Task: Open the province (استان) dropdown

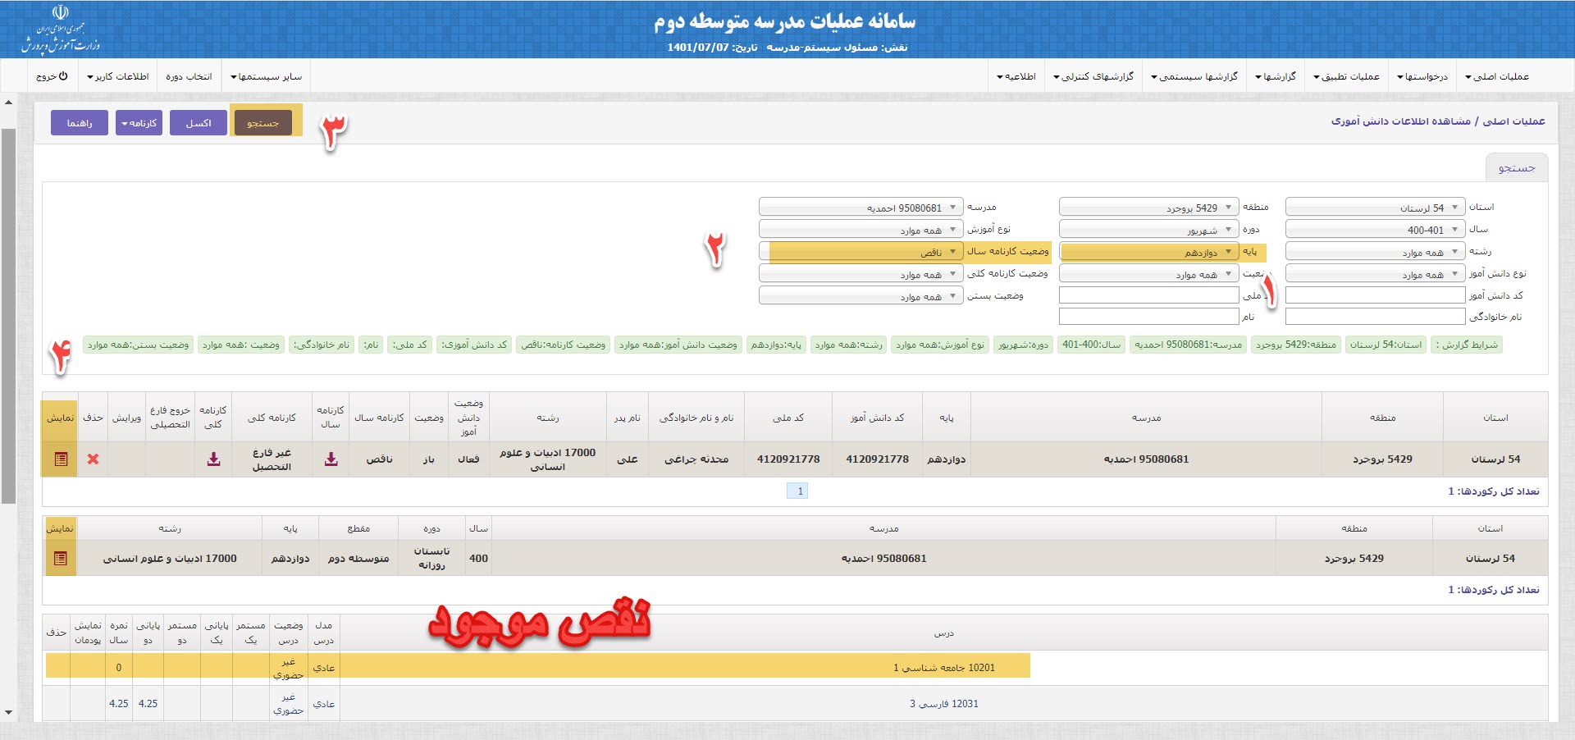Action: (1375, 208)
